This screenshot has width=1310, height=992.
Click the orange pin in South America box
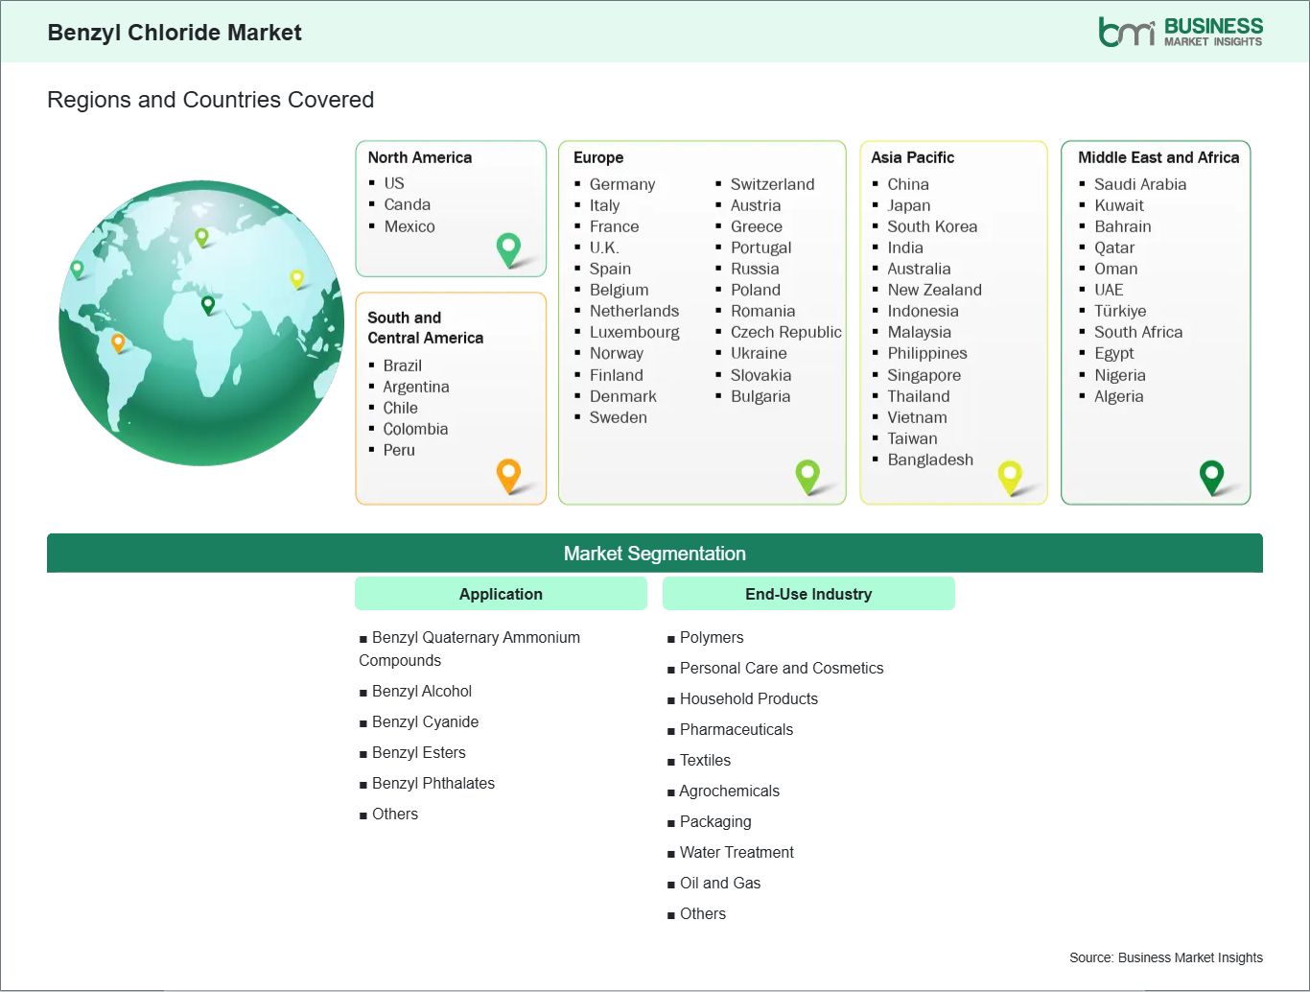coord(508,474)
